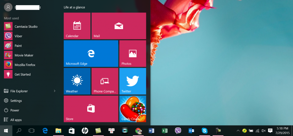293x136 pixels.
Task: Open the Mail tile
Action: 119,26
